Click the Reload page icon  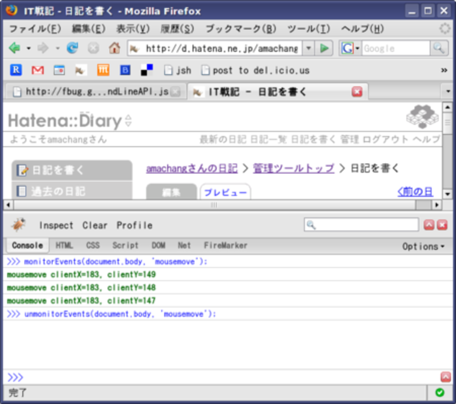73,48
